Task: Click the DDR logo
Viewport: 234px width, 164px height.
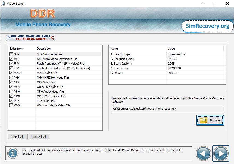Action: point(43,13)
